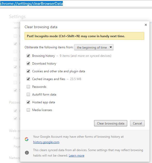152x163 pixels.
Task: Click the Download history label
Action: click(44, 64)
